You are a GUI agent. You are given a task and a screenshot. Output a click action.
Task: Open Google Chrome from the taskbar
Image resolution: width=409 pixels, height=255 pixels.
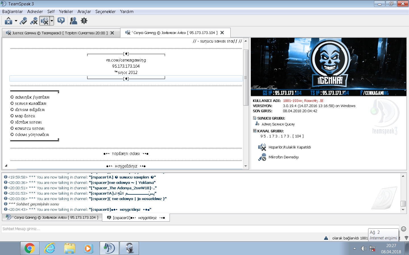pyautogui.click(x=30, y=248)
